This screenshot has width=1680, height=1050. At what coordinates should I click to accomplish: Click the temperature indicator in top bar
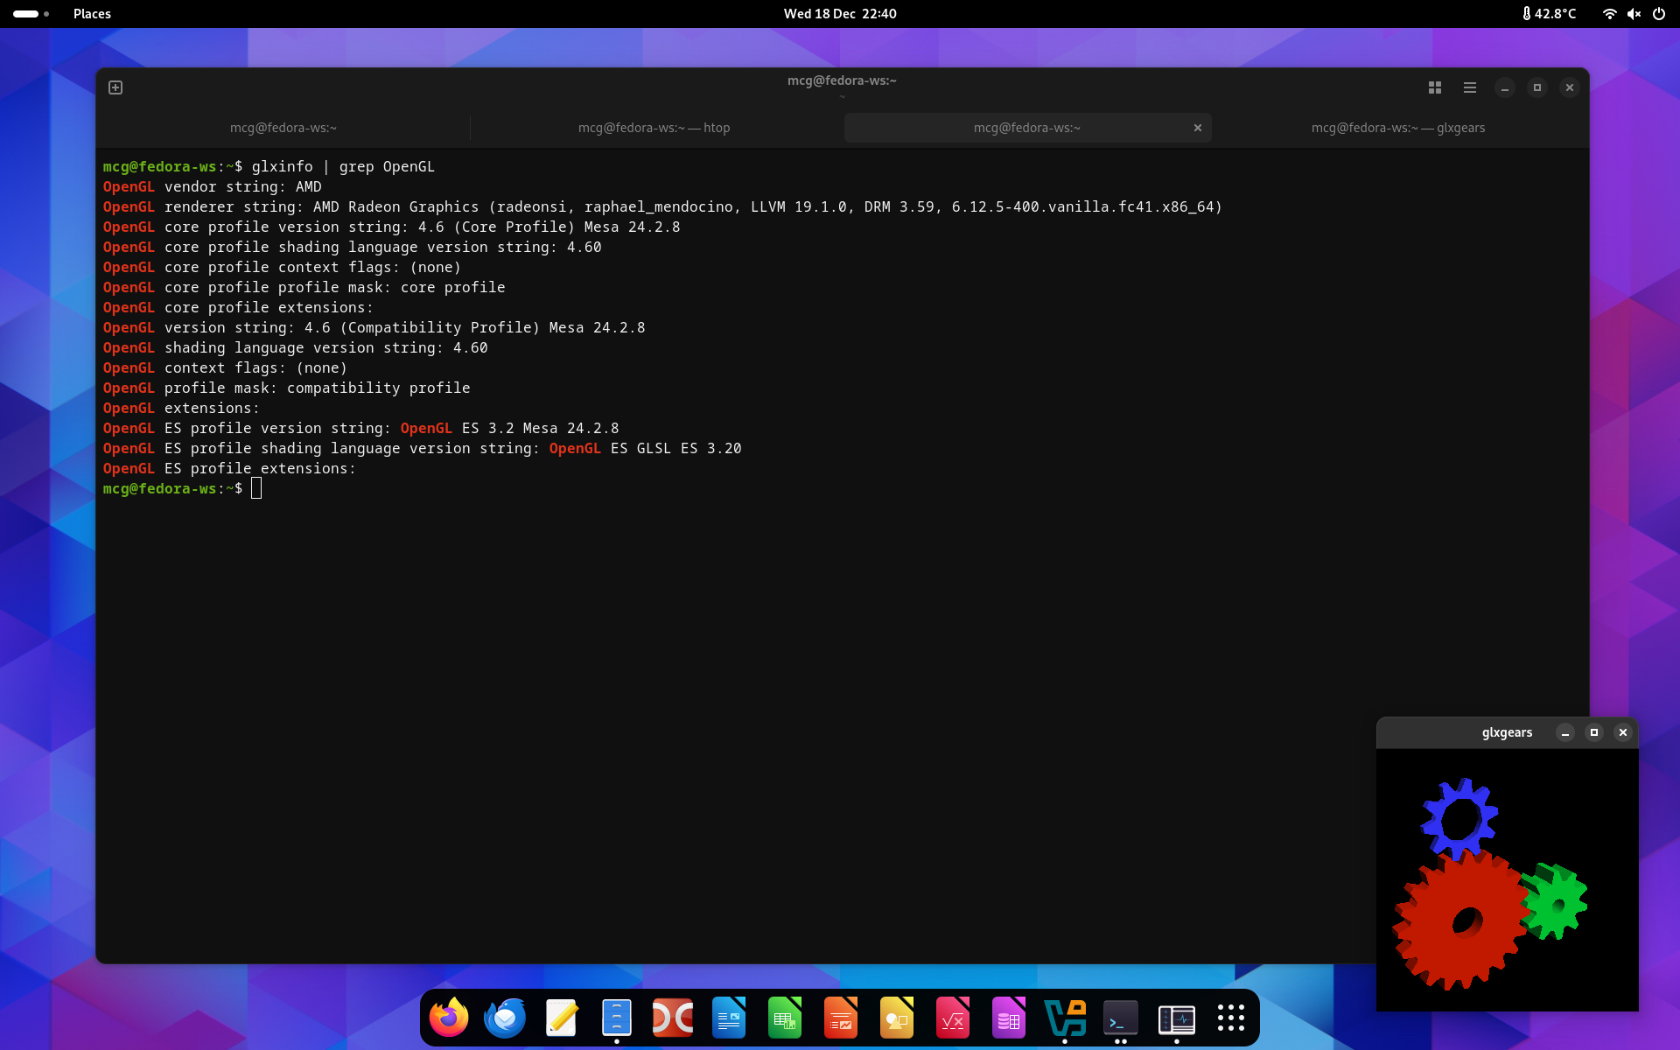[x=1549, y=14]
